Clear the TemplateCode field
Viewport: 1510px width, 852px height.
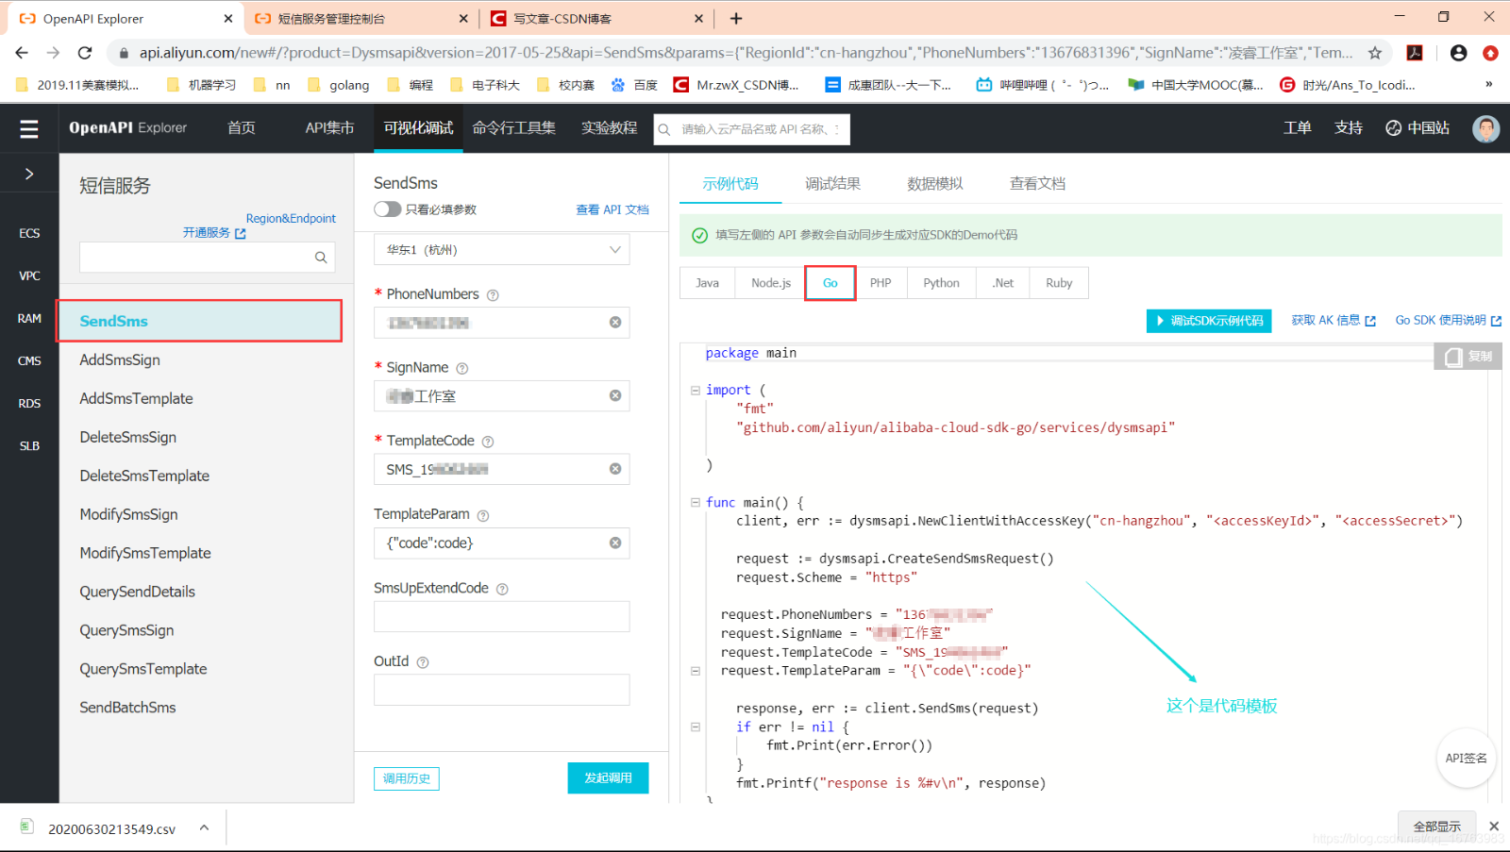pos(615,469)
